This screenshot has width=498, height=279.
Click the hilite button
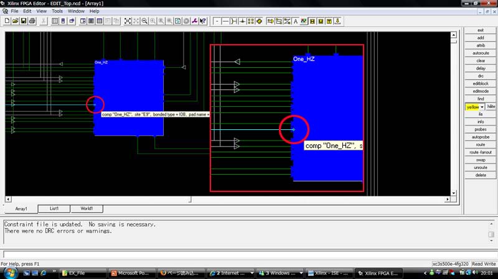pyautogui.click(x=491, y=107)
